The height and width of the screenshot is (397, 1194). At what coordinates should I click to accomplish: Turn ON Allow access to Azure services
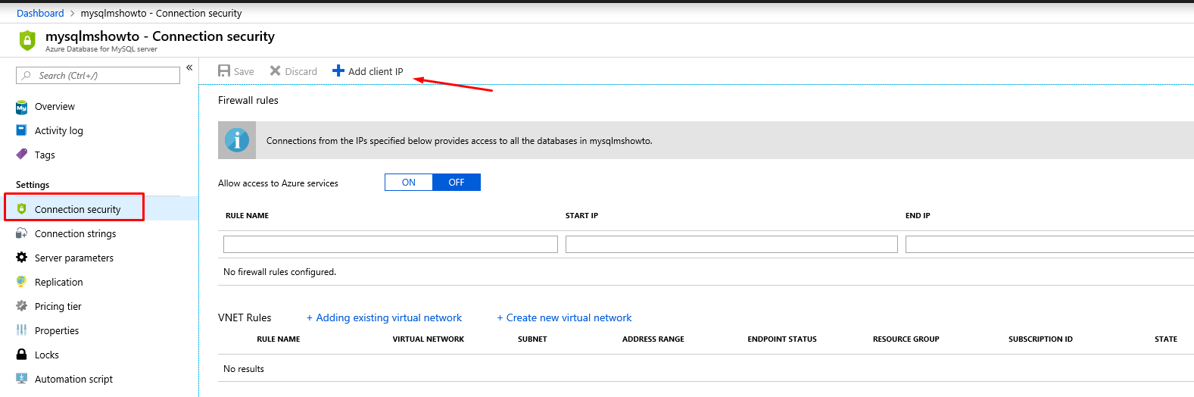coord(409,183)
